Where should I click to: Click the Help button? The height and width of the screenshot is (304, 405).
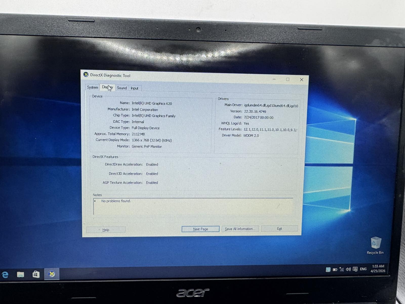(x=106, y=230)
